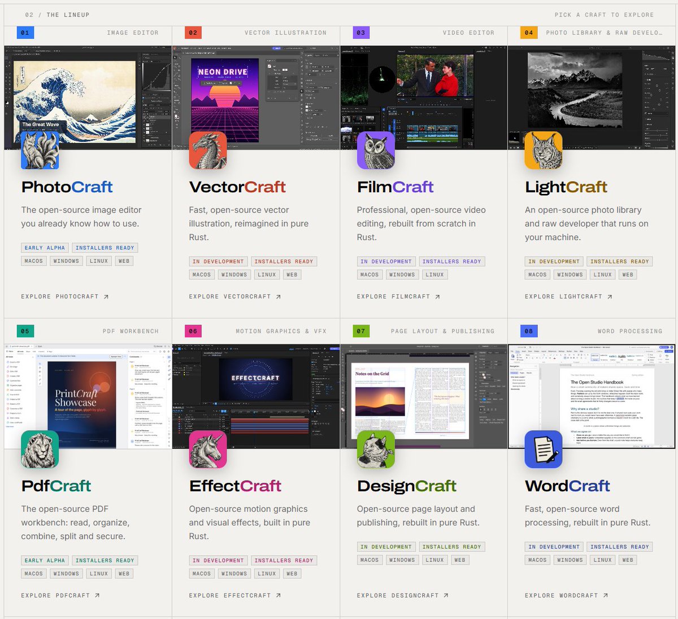The image size is (678, 619).
Task: Click the FilmCraft owl app icon
Action: click(x=376, y=150)
